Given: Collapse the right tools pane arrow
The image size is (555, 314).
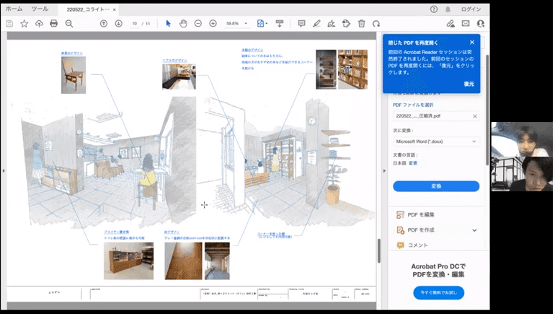Looking at the screenshot, I should point(384,171).
